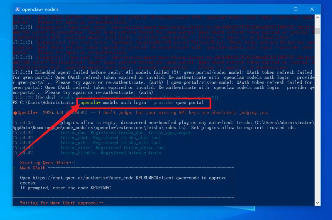Image resolution: width=332 pixels, height=220 pixels.
Task: Click the 'Starting Qwen OAuth' line
Action: pos(47,163)
